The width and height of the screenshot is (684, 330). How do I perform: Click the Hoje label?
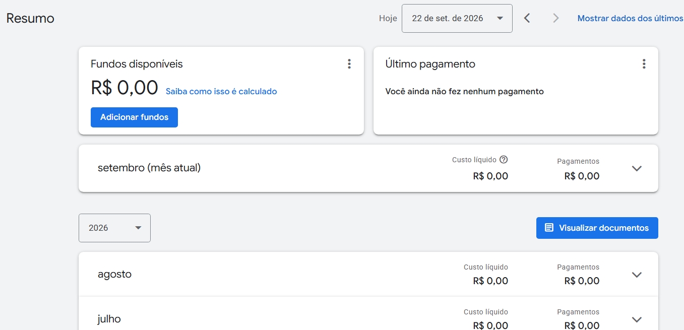pyautogui.click(x=388, y=19)
